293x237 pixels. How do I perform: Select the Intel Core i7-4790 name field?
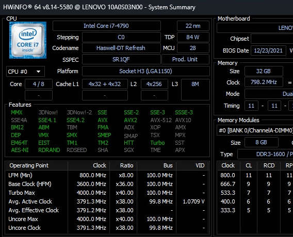[x=106, y=26]
